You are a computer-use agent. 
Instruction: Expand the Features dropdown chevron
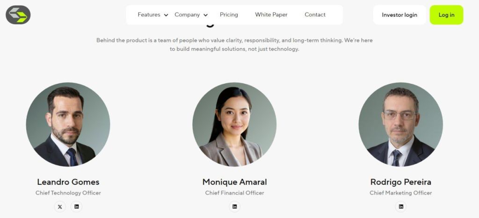point(166,15)
